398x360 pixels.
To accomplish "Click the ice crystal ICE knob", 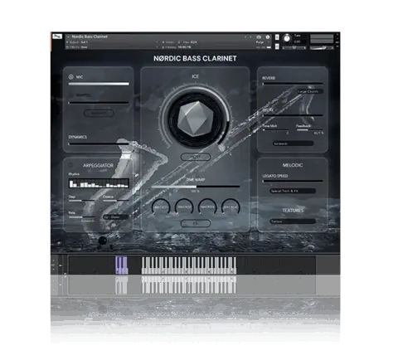I will pos(196,119).
